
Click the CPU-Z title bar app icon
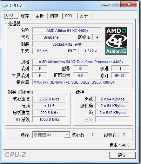click(x=5, y=5)
